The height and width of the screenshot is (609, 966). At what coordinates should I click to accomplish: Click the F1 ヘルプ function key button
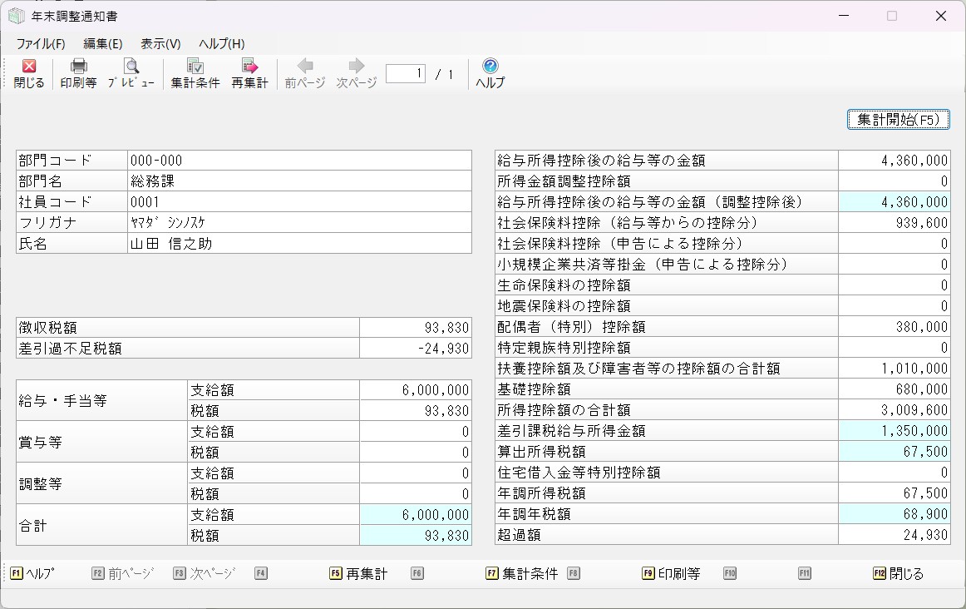coord(33,573)
